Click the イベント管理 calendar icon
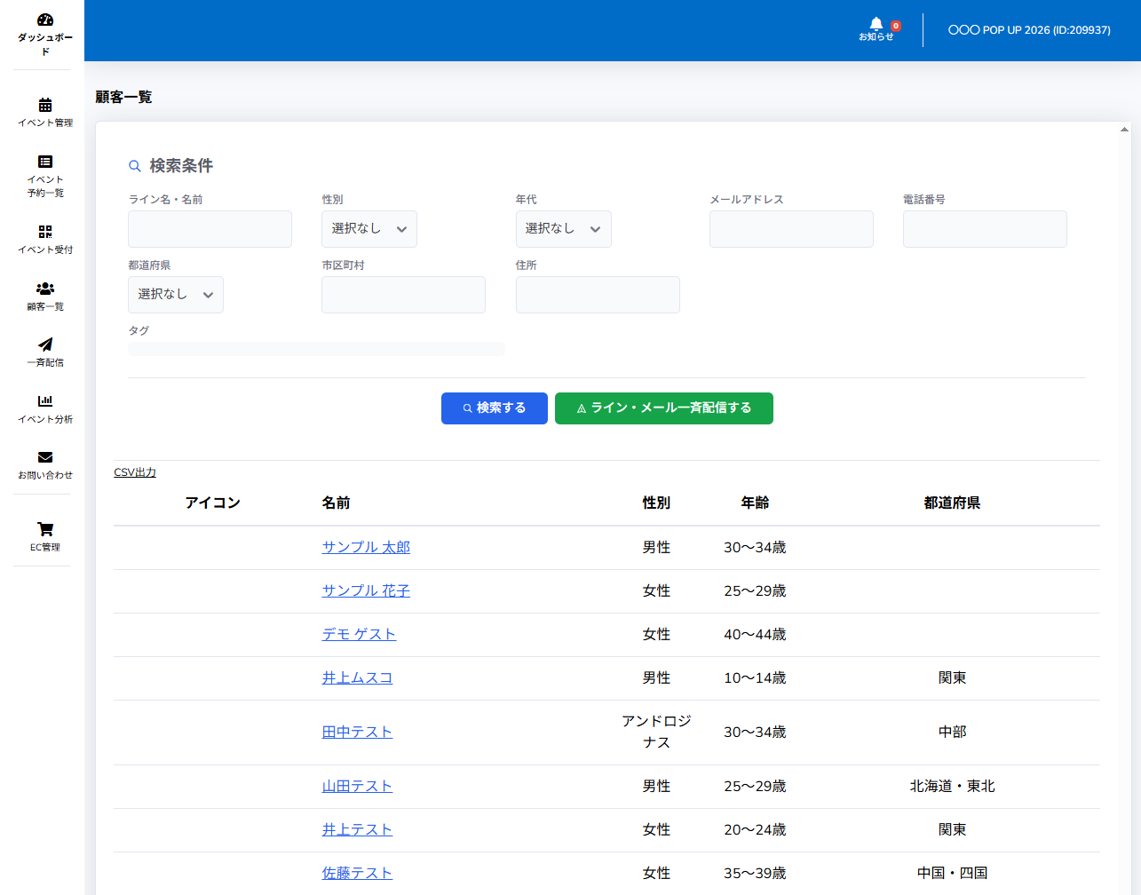The height and width of the screenshot is (895, 1141). pyautogui.click(x=45, y=105)
